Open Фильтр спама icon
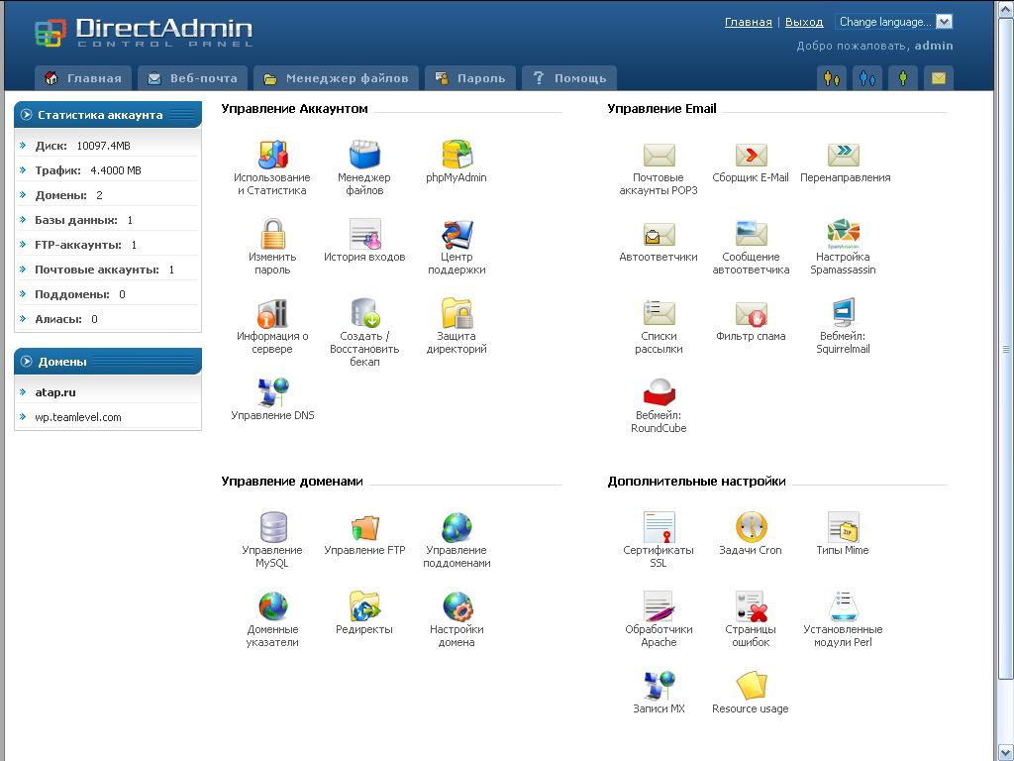 751,313
